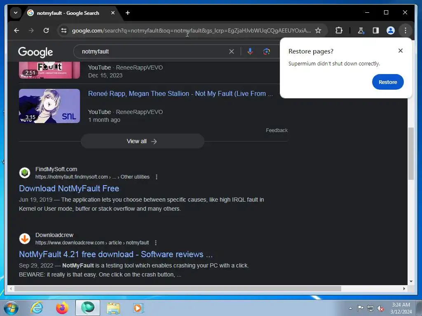The height and width of the screenshot is (316, 422).
Task: Click the horizontal scroll left arrow
Action: tap(11, 288)
